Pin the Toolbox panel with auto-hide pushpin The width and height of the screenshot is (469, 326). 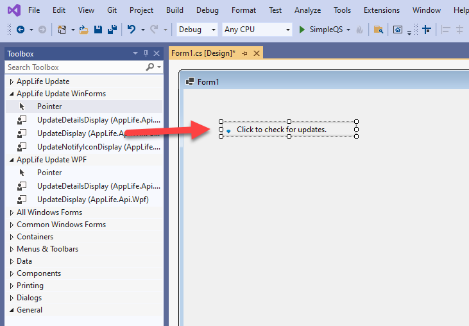click(146, 53)
